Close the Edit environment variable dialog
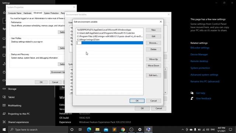 point(161,22)
